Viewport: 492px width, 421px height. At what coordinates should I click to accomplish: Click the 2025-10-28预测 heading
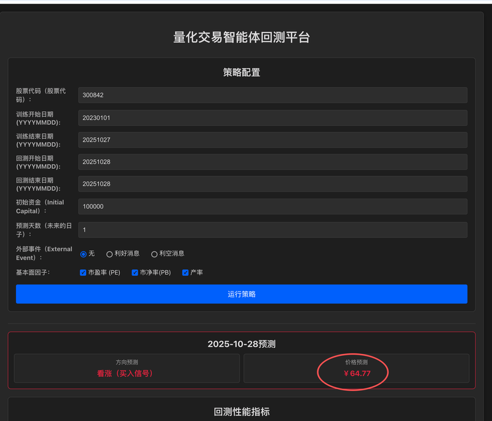[x=242, y=344]
